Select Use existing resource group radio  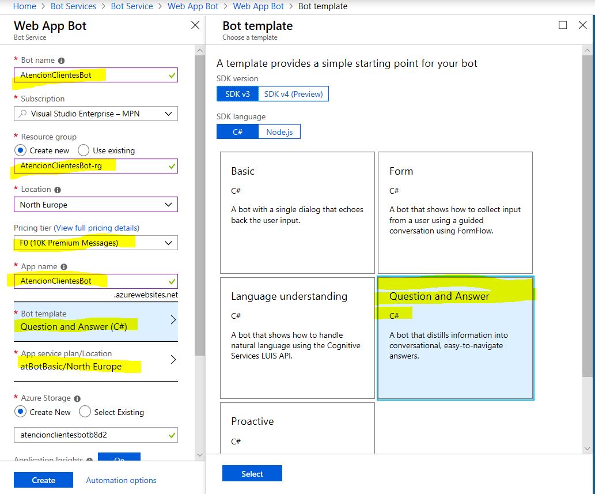[84, 150]
